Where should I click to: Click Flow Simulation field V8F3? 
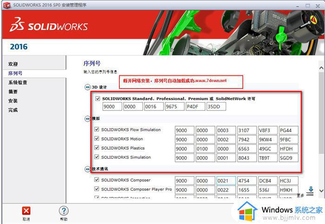click(267, 130)
